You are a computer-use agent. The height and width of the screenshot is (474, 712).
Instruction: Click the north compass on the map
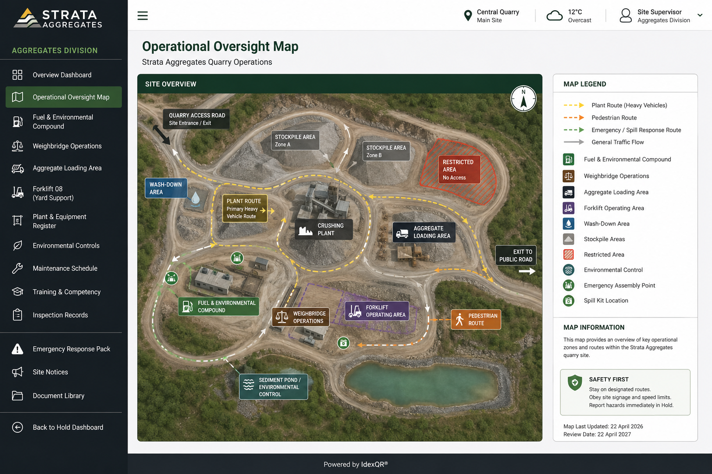(x=523, y=99)
